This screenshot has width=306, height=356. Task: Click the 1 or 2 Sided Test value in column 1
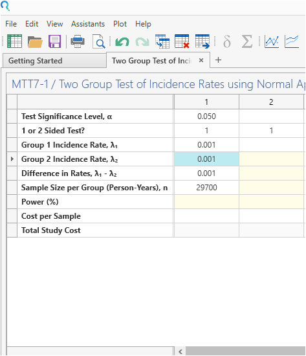(206, 131)
